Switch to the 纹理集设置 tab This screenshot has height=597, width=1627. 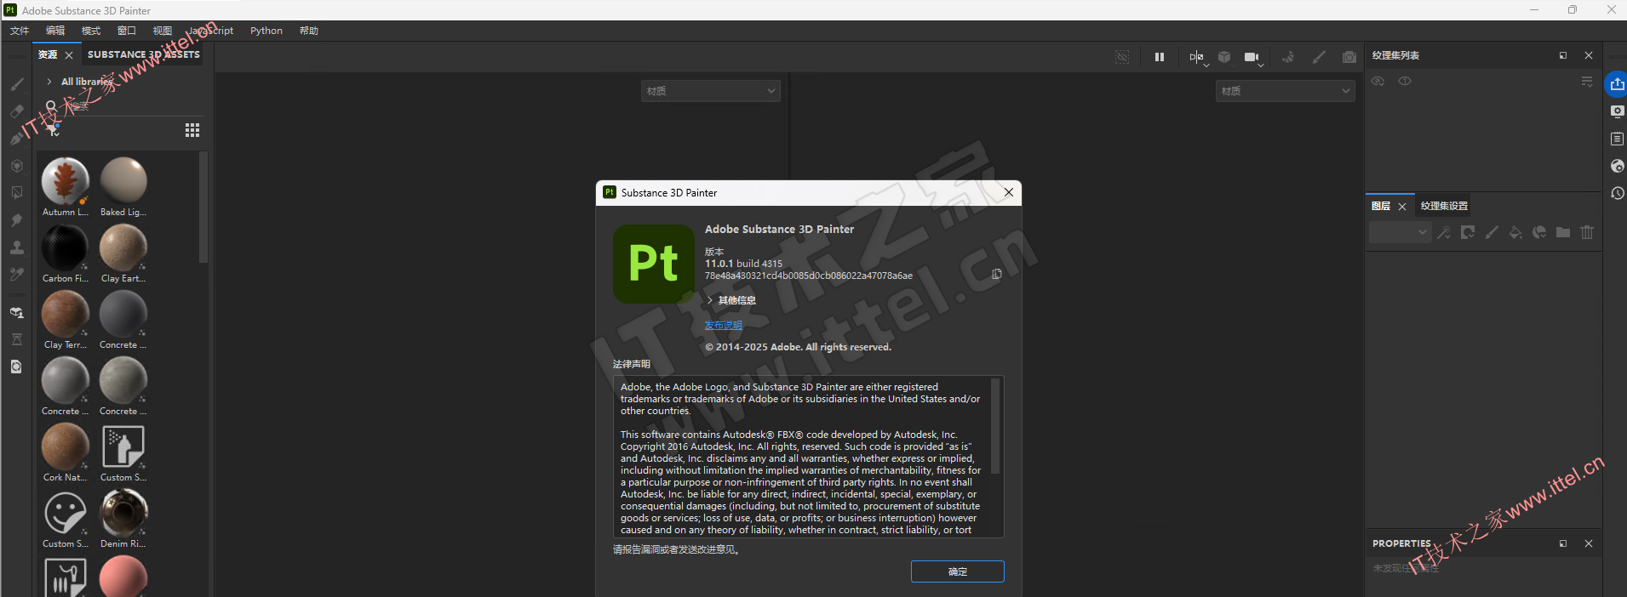[x=1444, y=206]
